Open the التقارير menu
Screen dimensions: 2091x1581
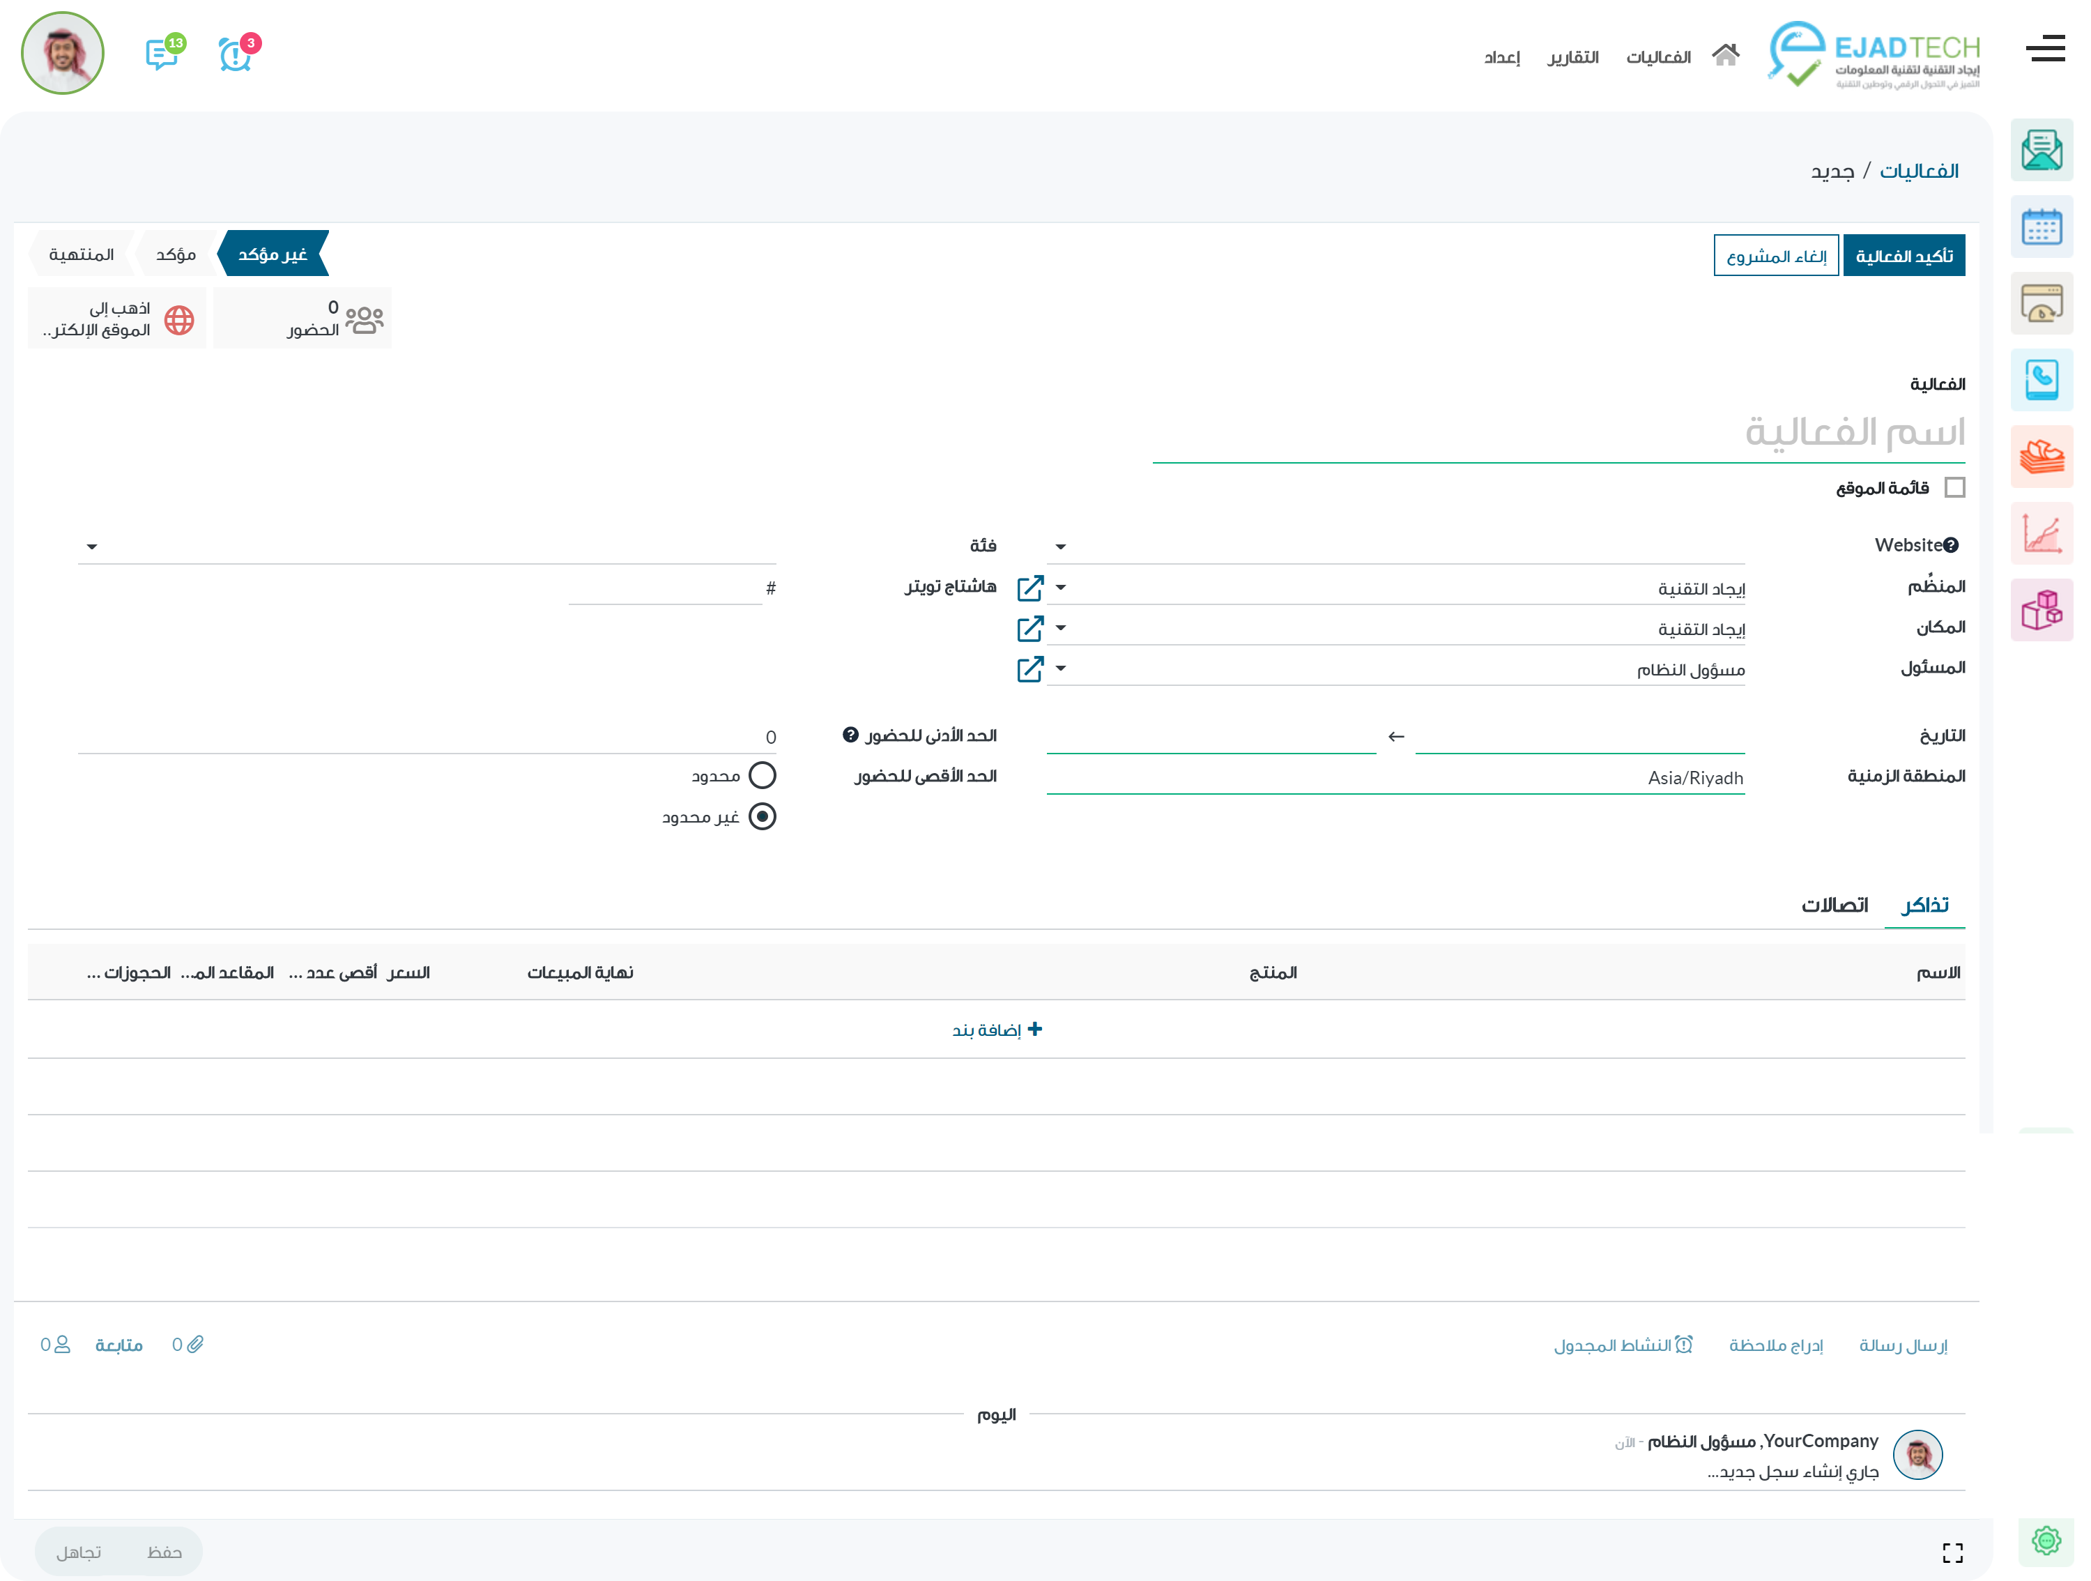pyautogui.click(x=1572, y=58)
